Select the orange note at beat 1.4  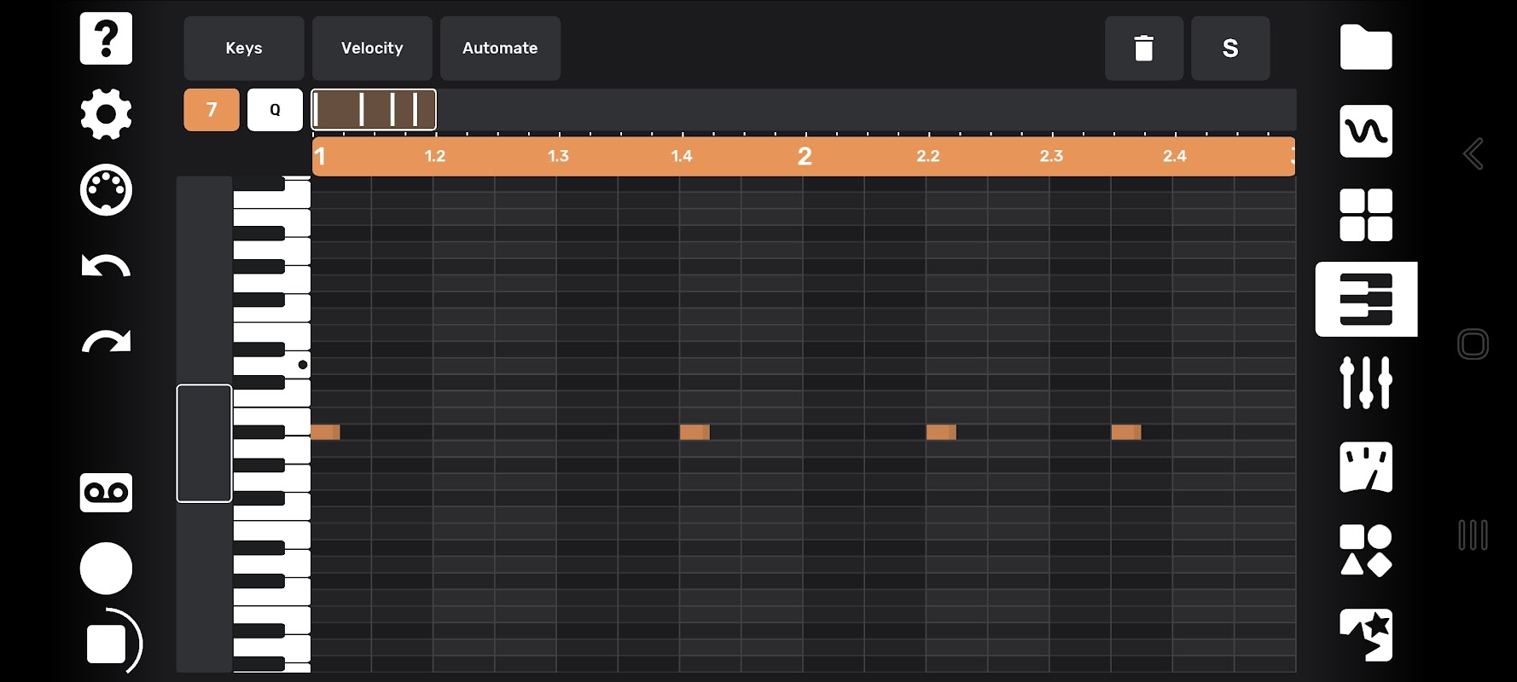[x=695, y=432]
